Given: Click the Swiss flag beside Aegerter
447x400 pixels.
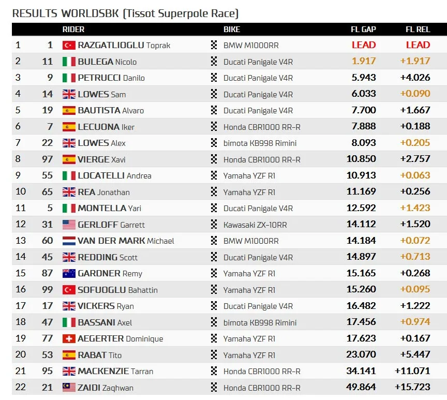Looking at the screenshot, I should (69, 339).
